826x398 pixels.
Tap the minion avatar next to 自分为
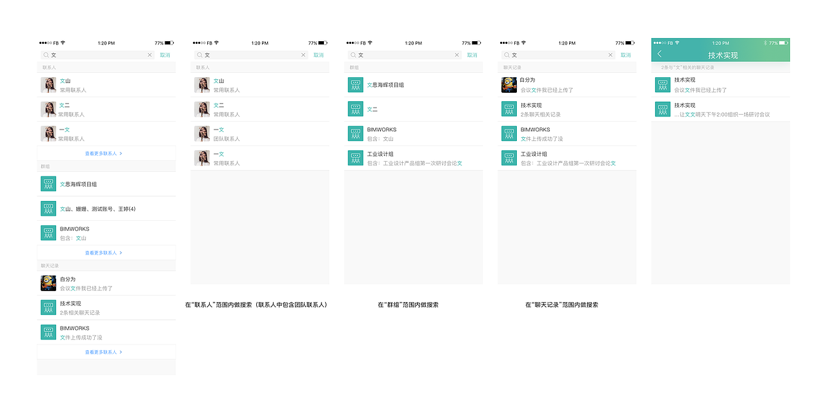48,283
